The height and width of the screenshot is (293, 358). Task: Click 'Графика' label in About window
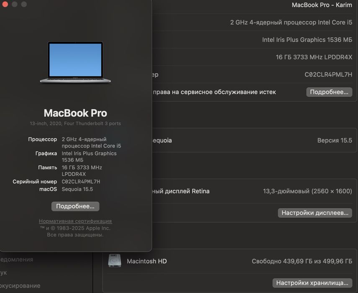pos(46,153)
